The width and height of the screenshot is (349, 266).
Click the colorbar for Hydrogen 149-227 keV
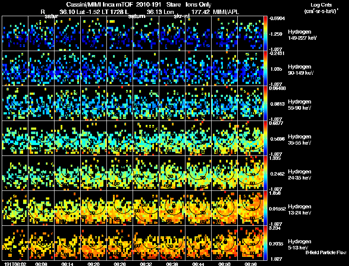coord(265,33)
